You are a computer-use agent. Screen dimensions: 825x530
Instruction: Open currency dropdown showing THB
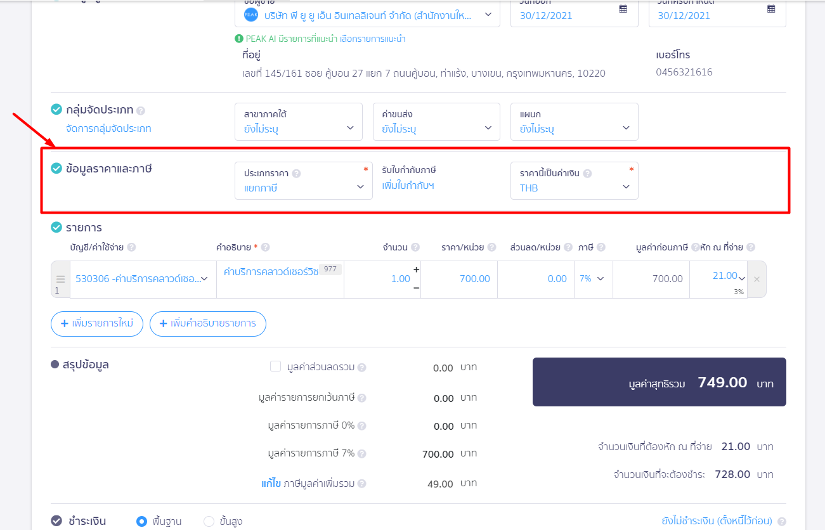(x=575, y=181)
